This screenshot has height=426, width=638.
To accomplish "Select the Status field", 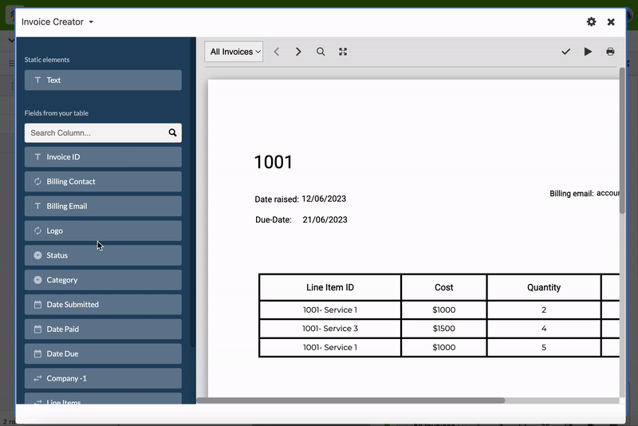I will [x=103, y=255].
